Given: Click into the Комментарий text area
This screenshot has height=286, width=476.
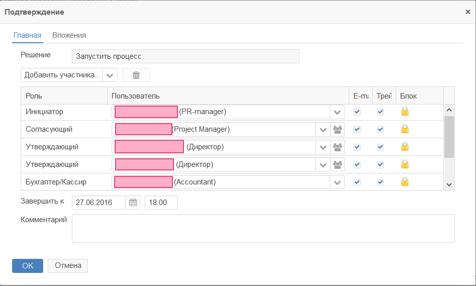Looking at the screenshot, I should [263, 228].
